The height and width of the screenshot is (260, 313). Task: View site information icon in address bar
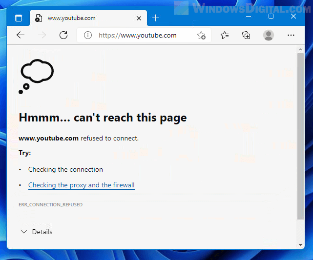pos(88,35)
